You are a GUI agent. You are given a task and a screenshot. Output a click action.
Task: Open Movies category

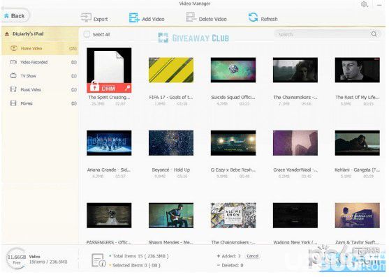40,103
